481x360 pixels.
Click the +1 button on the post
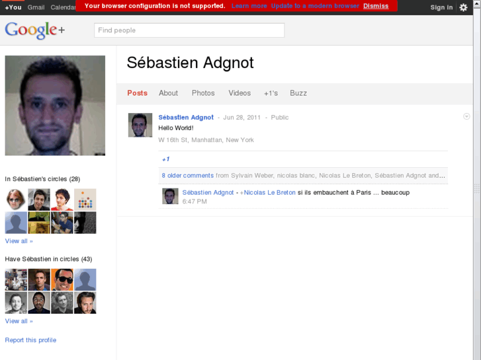pyautogui.click(x=165, y=159)
